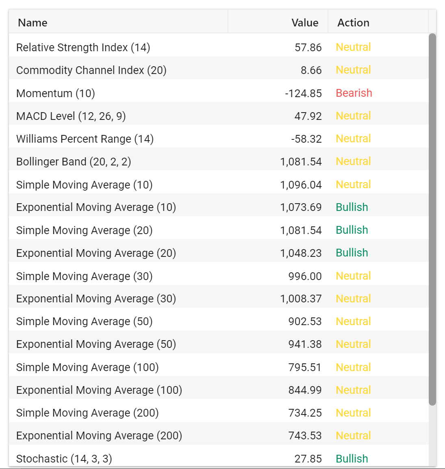Select the Relative Strength Index (14) row
Image resolution: width=445 pixels, height=469 pixels.
click(x=219, y=47)
